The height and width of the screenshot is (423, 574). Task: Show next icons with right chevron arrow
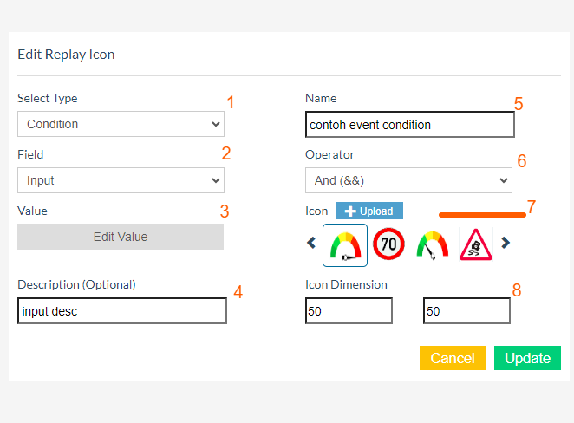coord(506,244)
